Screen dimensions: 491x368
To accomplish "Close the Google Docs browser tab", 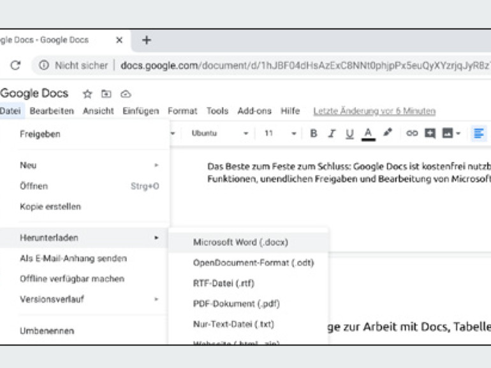I will 119,40.
